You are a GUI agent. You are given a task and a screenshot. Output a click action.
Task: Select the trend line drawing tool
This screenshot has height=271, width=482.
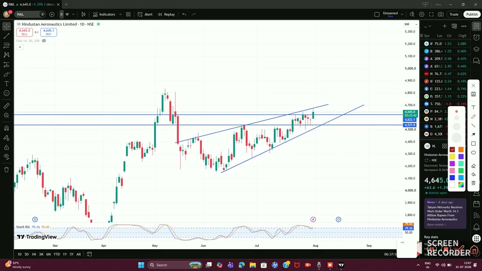click(x=6, y=36)
